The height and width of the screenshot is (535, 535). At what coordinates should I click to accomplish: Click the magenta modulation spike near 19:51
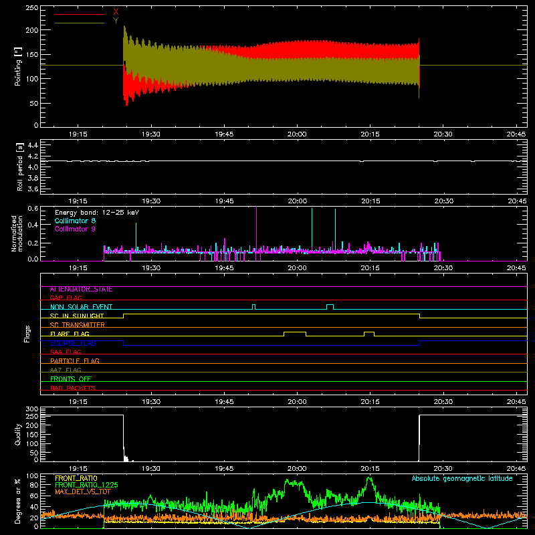click(x=257, y=229)
